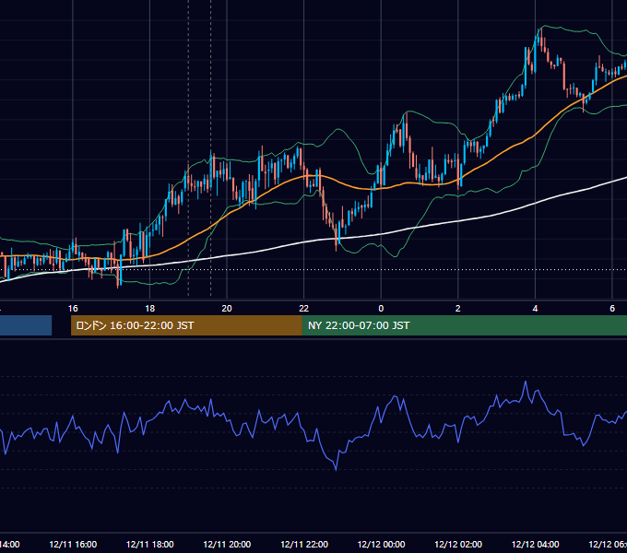Click the hour label 22 on upper axis
The width and height of the screenshot is (627, 553).
click(304, 309)
